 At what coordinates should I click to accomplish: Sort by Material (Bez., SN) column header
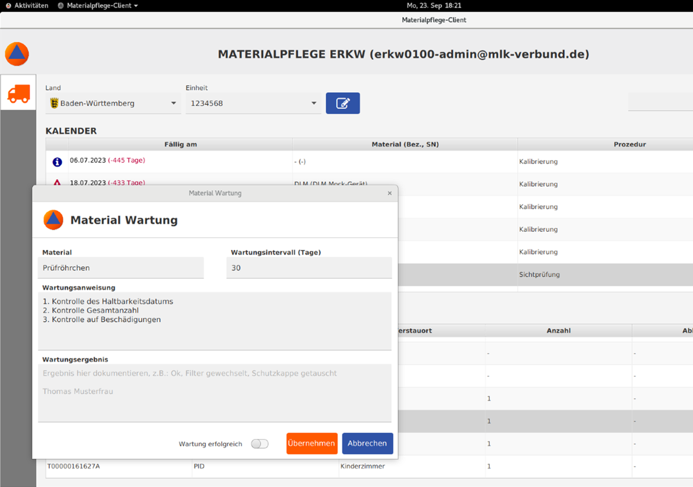(405, 144)
